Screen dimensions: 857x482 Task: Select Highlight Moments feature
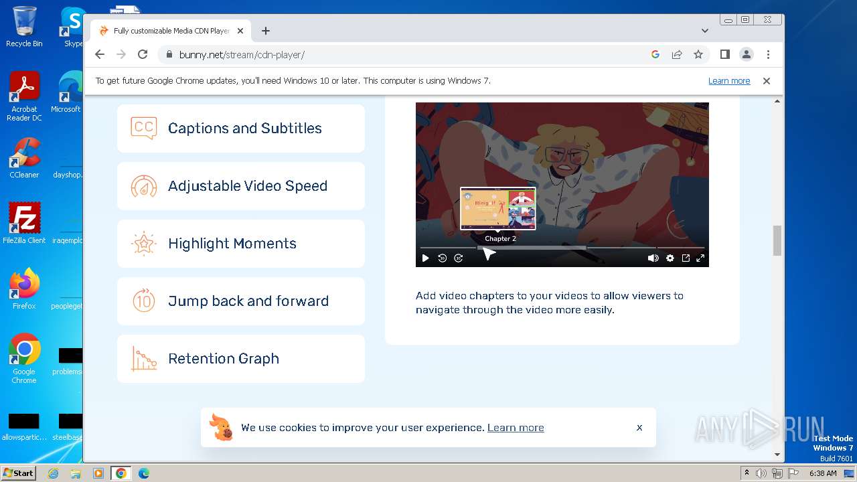pyautogui.click(x=241, y=244)
